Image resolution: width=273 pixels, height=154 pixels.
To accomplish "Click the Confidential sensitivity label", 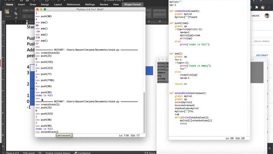I will (82, 153).
